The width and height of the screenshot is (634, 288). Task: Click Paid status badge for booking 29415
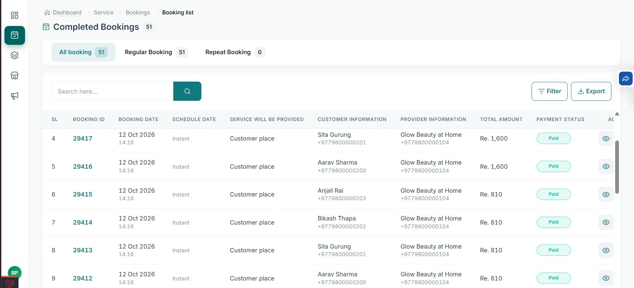554,194
